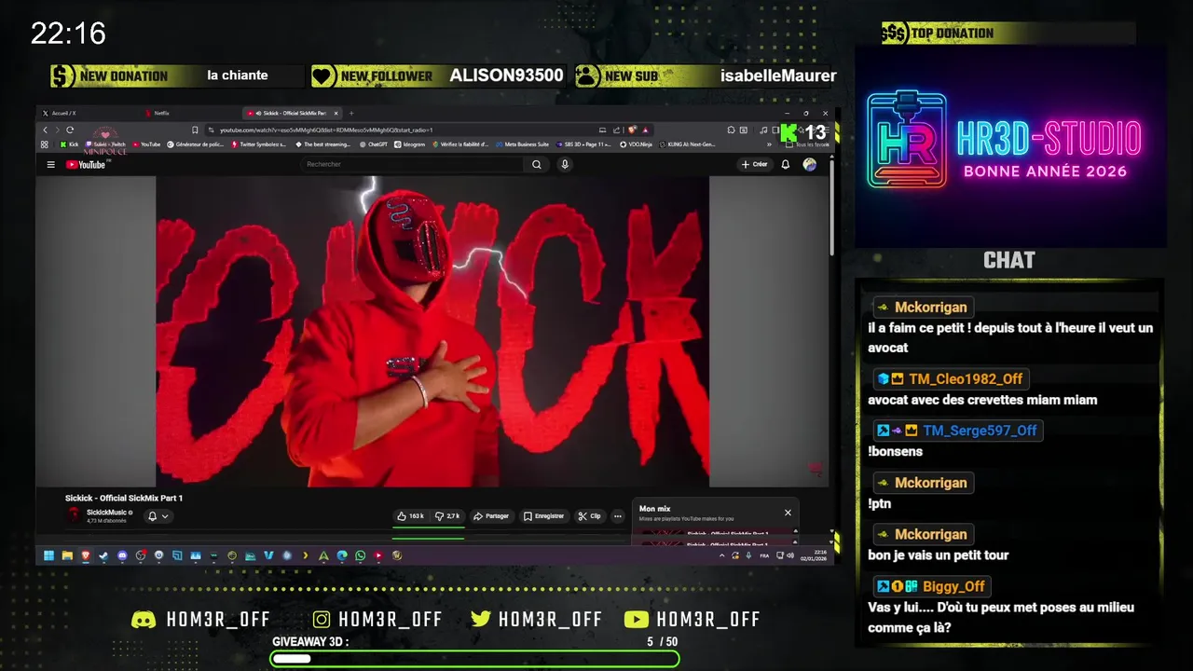Open Discord from taskbar
This screenshot has width=1193, height=671.
122,555
